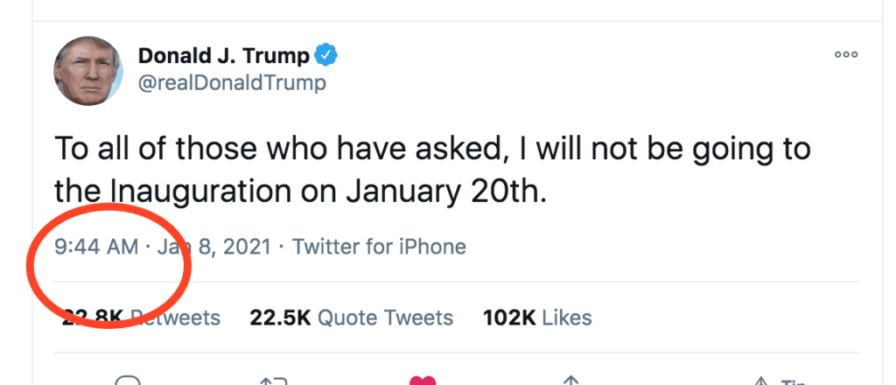The image size is (896, 385).
Task: View the 22.8K Retweets list
Action: (x=142, y=317)
